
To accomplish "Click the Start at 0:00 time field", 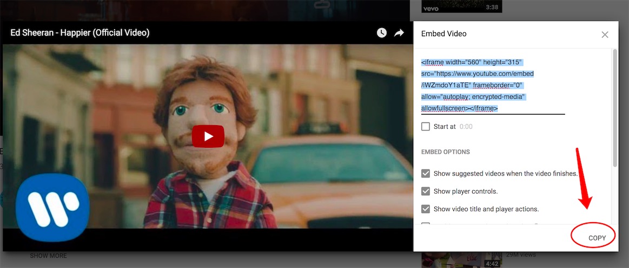I will pyautogui.click(x=466, y=127).
